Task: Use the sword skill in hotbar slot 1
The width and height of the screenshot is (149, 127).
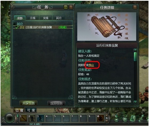Action: pyautogui.click(x=23, y=118)
